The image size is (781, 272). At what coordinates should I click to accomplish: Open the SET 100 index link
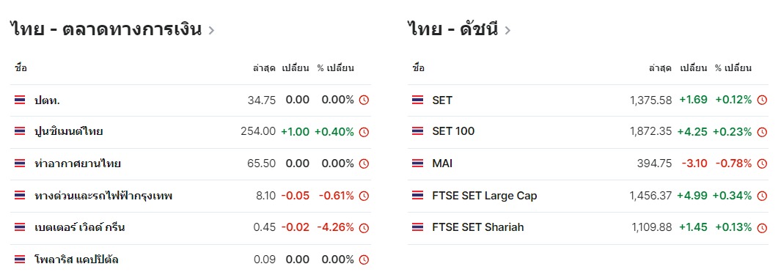[x=453, y=131]
